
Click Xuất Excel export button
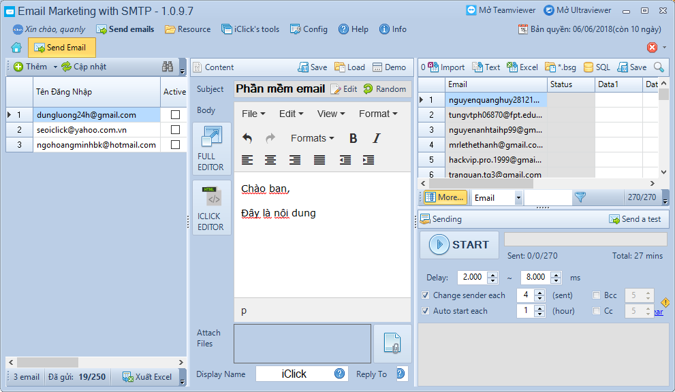pyautogui.click(x=147, y=377)
